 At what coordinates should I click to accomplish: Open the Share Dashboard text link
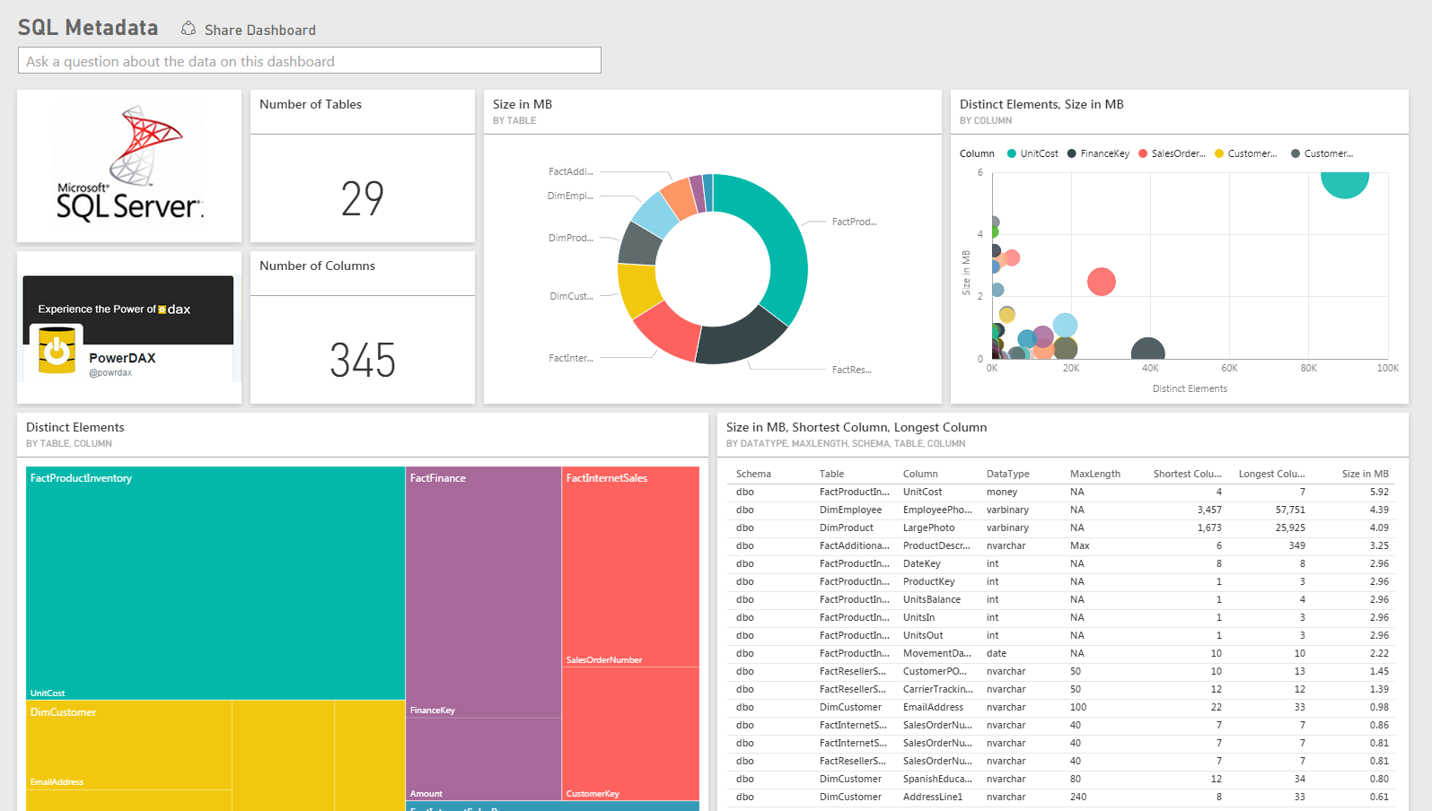(259, 31)
